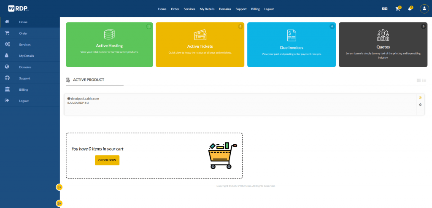This screenshot has height=208, width=432.
Task: Switch active products to list view
Action: click(424, 80)
